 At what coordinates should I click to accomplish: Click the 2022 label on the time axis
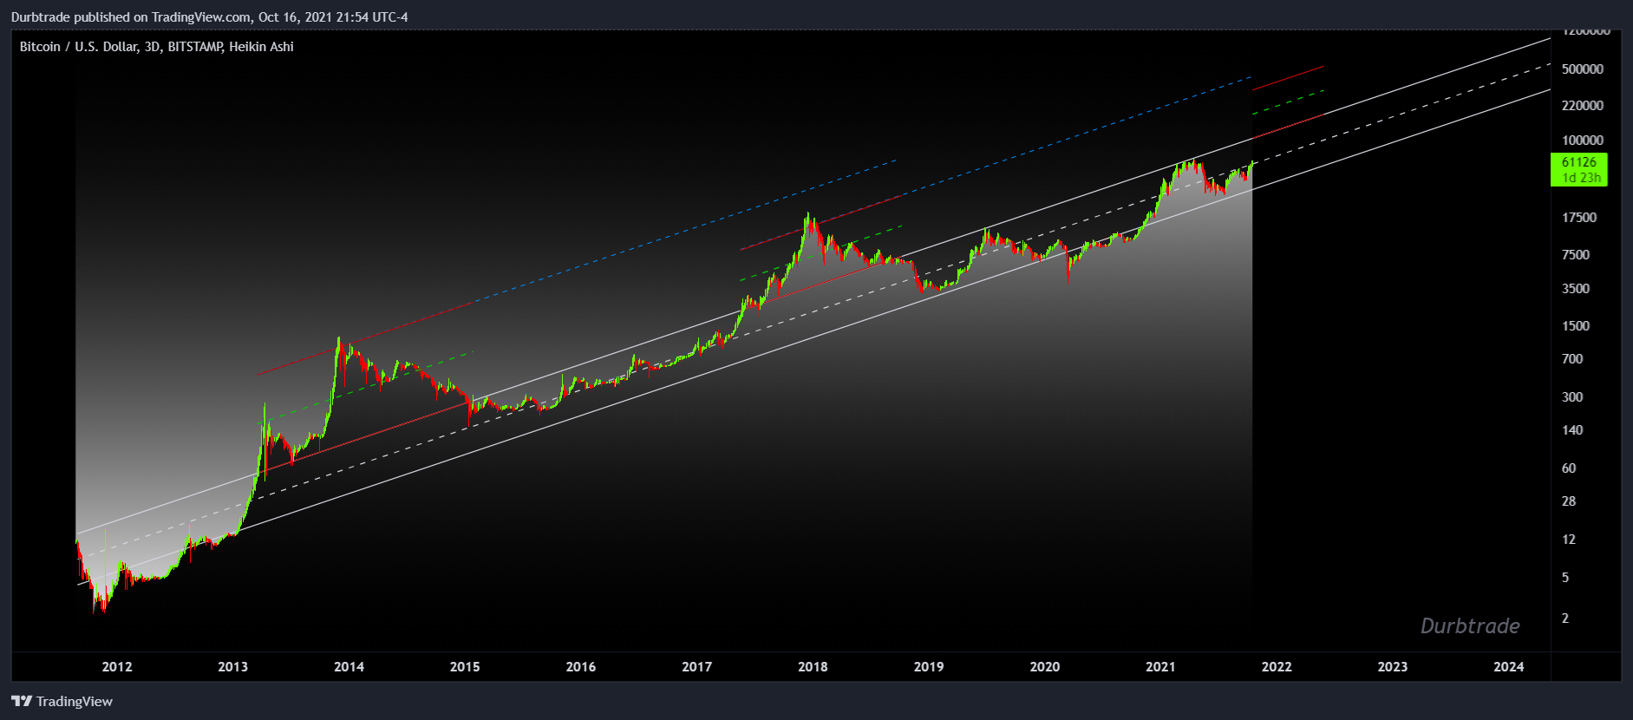coord(1277,667)
